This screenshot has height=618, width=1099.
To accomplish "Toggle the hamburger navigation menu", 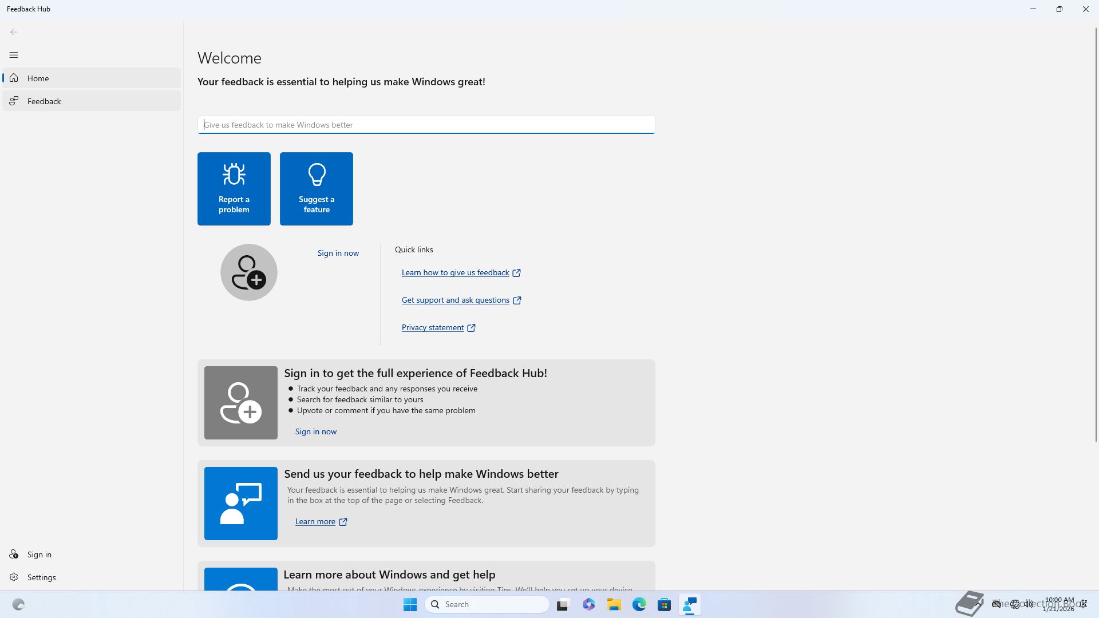I will click(14, 55).
